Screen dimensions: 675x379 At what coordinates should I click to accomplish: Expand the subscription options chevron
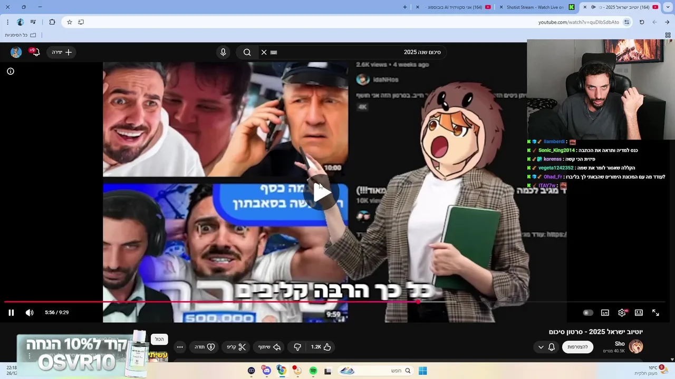[x=541, y=347]
